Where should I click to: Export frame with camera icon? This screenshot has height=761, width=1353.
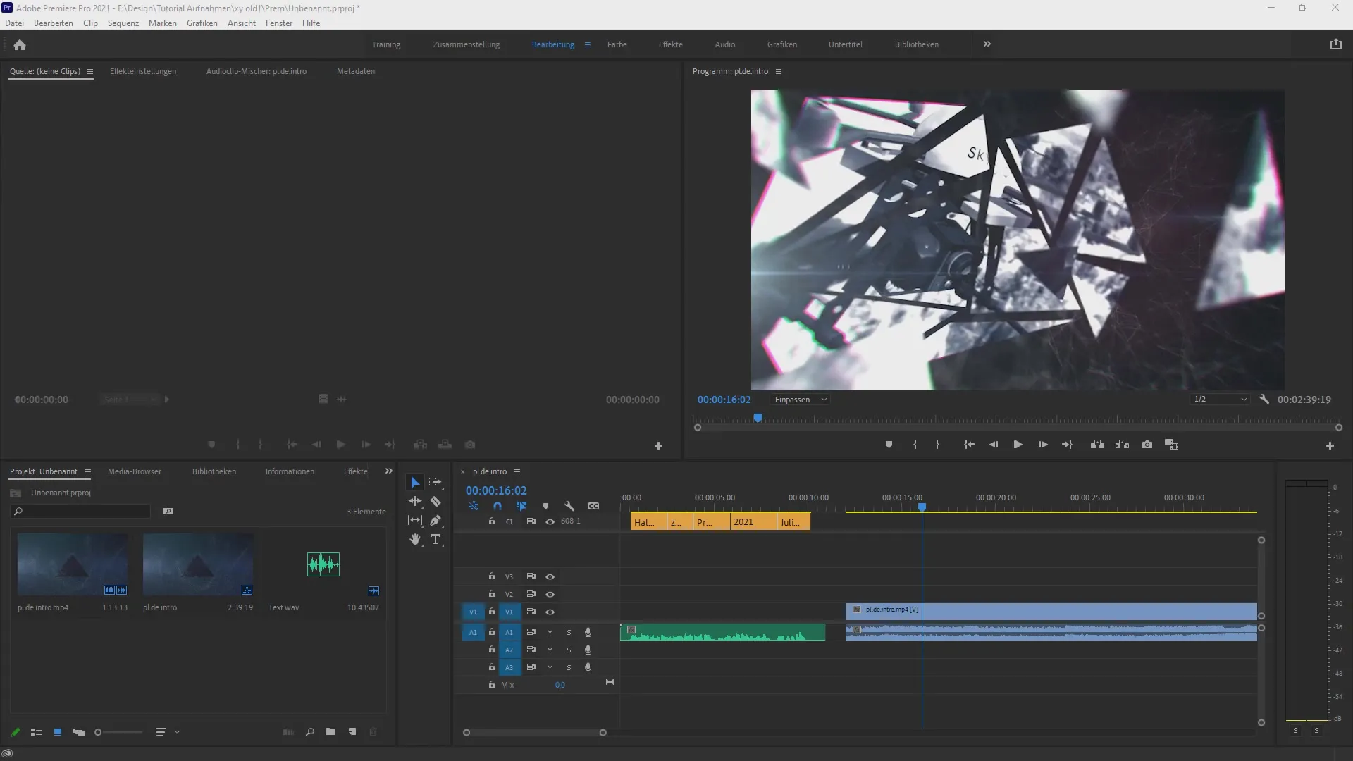click(1147, 445)
